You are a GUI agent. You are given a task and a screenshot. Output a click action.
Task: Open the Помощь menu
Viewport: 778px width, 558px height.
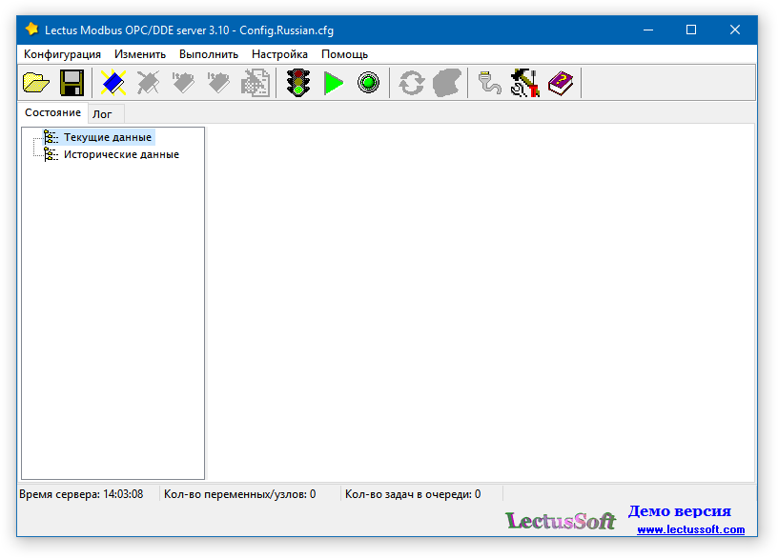click(344, 54)
